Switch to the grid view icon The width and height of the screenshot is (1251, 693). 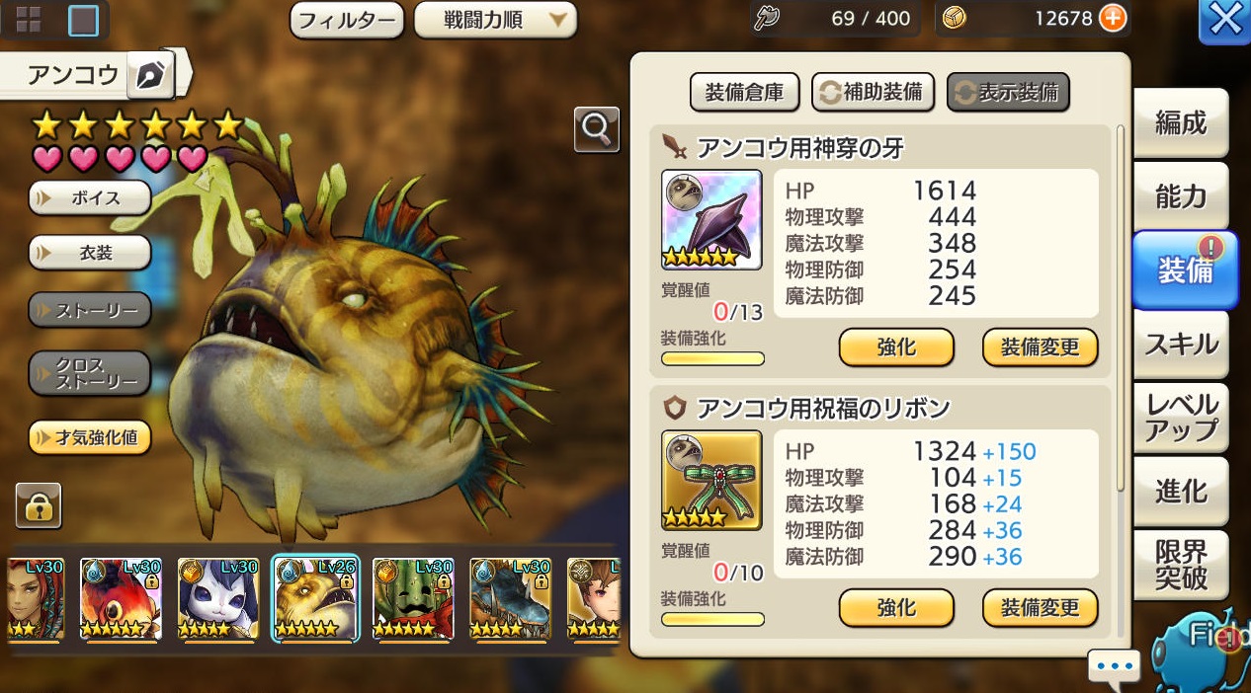click(x=28, y=20)
